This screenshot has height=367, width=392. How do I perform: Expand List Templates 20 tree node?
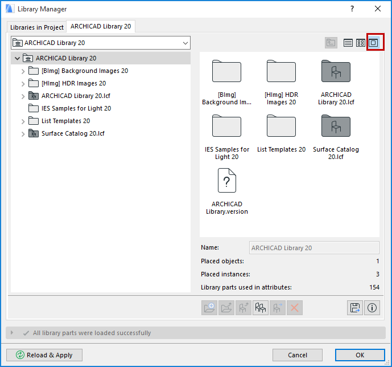click(x=23, y=121)
